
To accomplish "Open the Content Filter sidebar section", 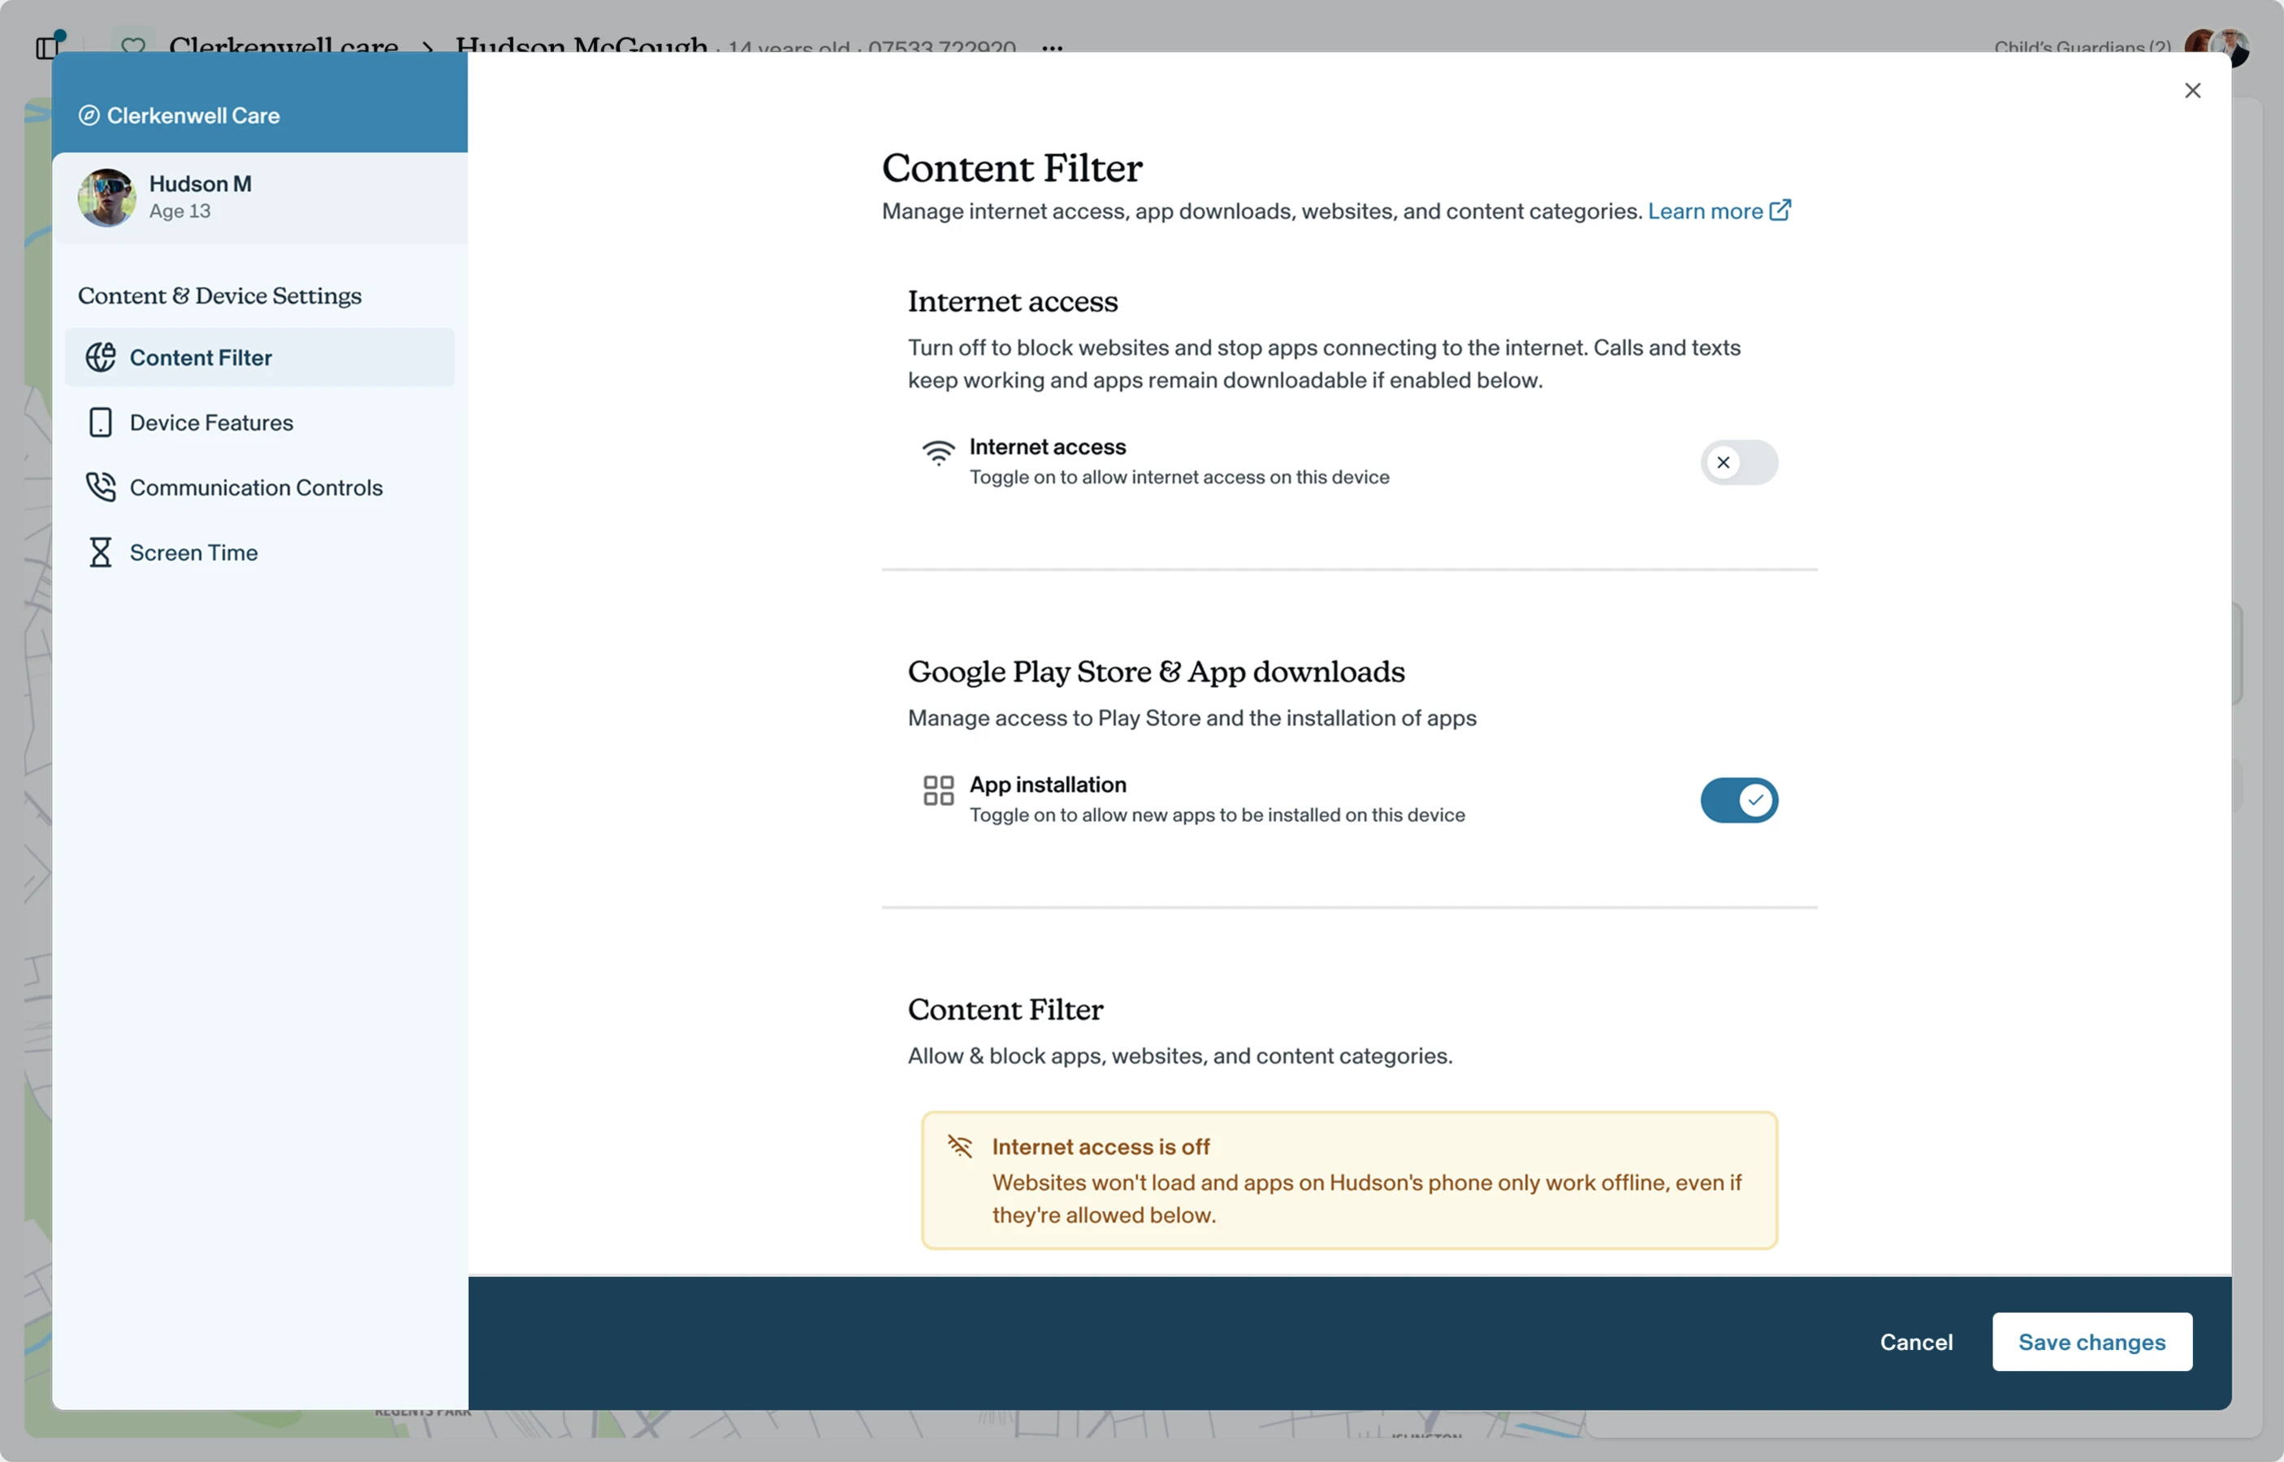I will pyautogui.click(x=259, y=357).
